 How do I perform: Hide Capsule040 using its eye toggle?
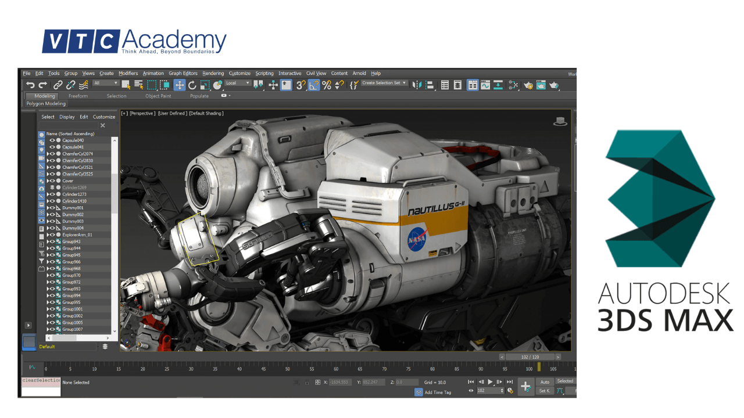[52, 140]
